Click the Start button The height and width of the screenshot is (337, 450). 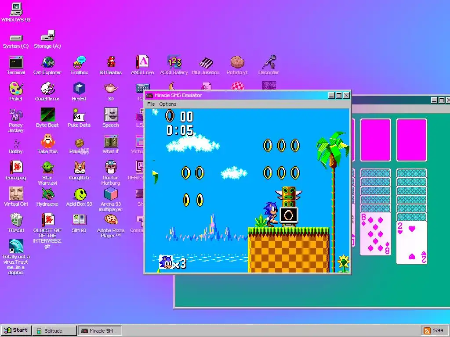coord(16,330)
